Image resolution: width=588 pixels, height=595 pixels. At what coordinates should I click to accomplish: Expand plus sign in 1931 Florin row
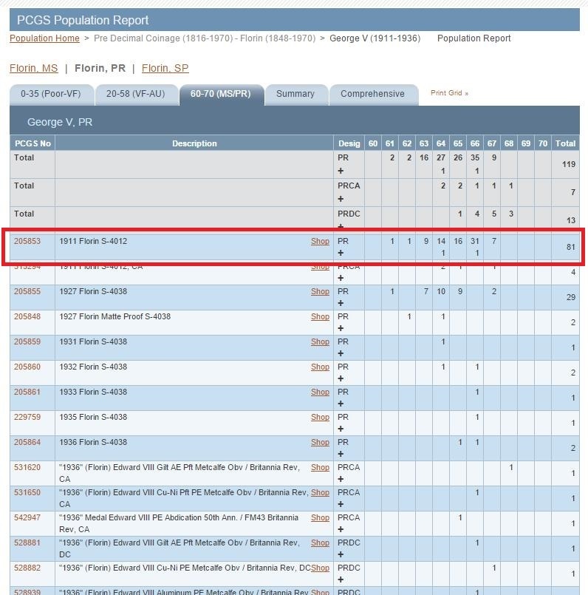pos(341,353)
